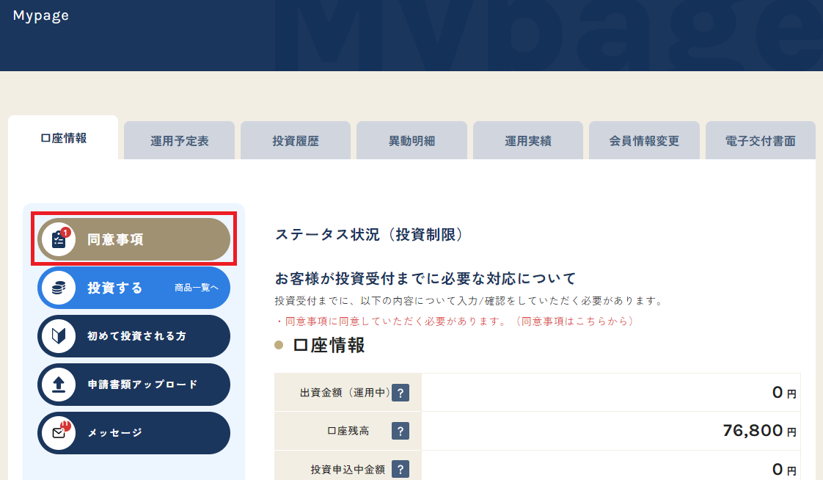Switch to the 運用予定表 tab
The width and height of the screenshot is (823, 480).
(180, 141)
